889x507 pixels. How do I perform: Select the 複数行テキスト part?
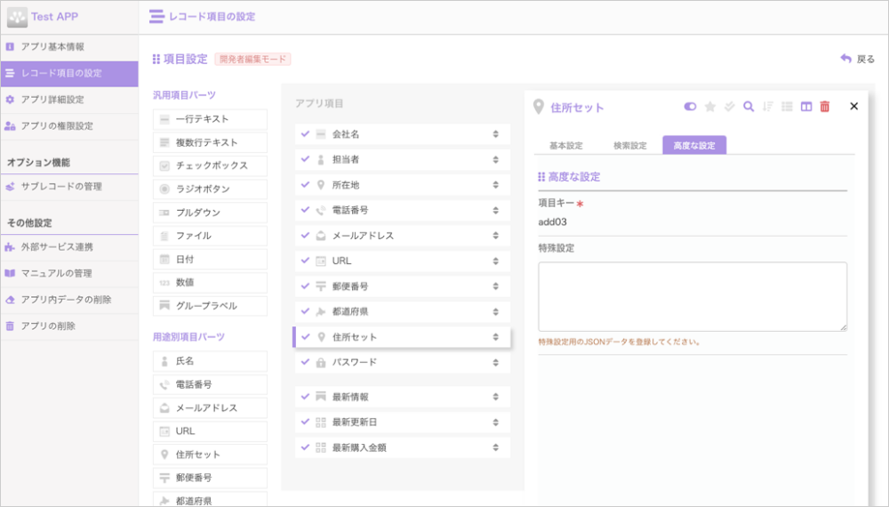click(x=210, y=142)
